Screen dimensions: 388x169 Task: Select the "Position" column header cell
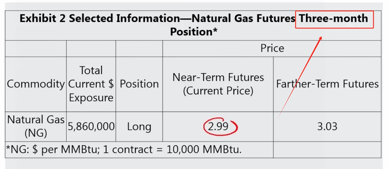[x=139, y=84]
